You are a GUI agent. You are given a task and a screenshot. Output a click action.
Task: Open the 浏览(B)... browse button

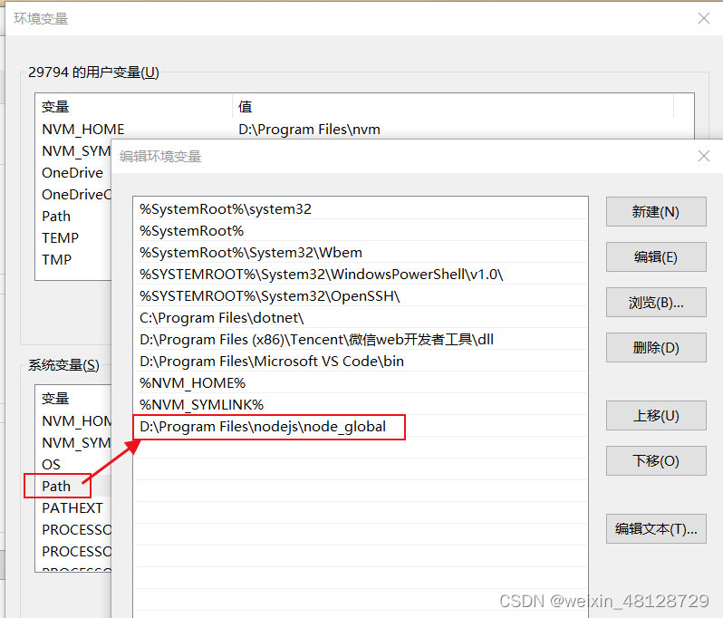(x=656, y=302)
